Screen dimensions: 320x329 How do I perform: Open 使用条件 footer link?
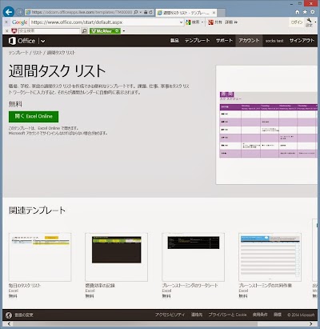(260, 315)
